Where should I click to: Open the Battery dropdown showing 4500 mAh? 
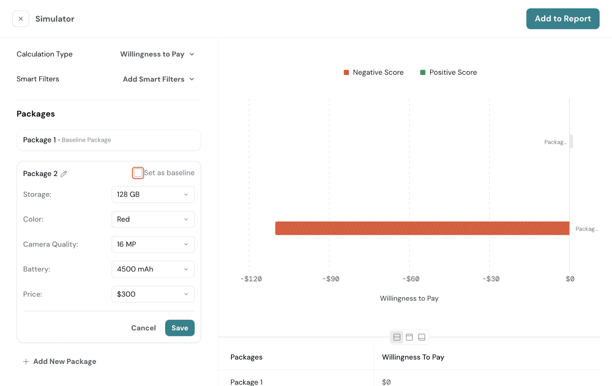pos(153,269)
